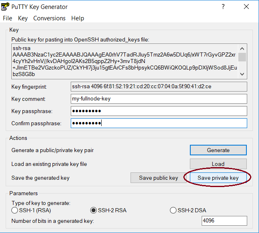259x233 pixels.
Task: Click the question mark help button
Action: point(223,7)
